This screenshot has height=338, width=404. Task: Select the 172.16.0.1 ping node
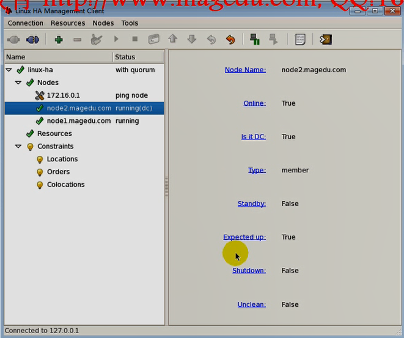pos(63,95)
